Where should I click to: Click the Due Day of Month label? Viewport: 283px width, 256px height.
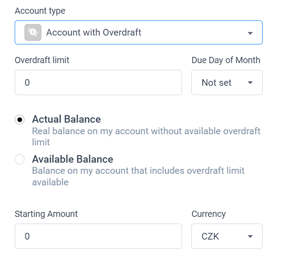coord(226,60)
